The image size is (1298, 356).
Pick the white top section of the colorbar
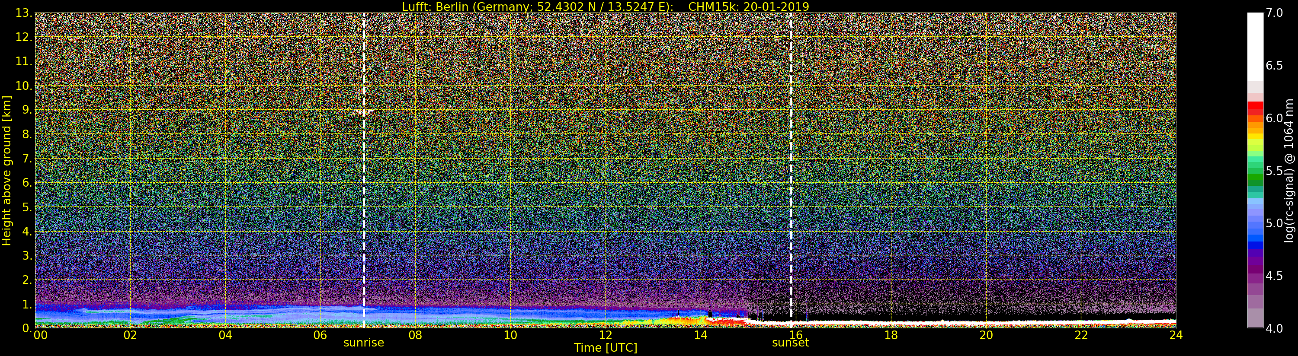tap(1255, 45)
